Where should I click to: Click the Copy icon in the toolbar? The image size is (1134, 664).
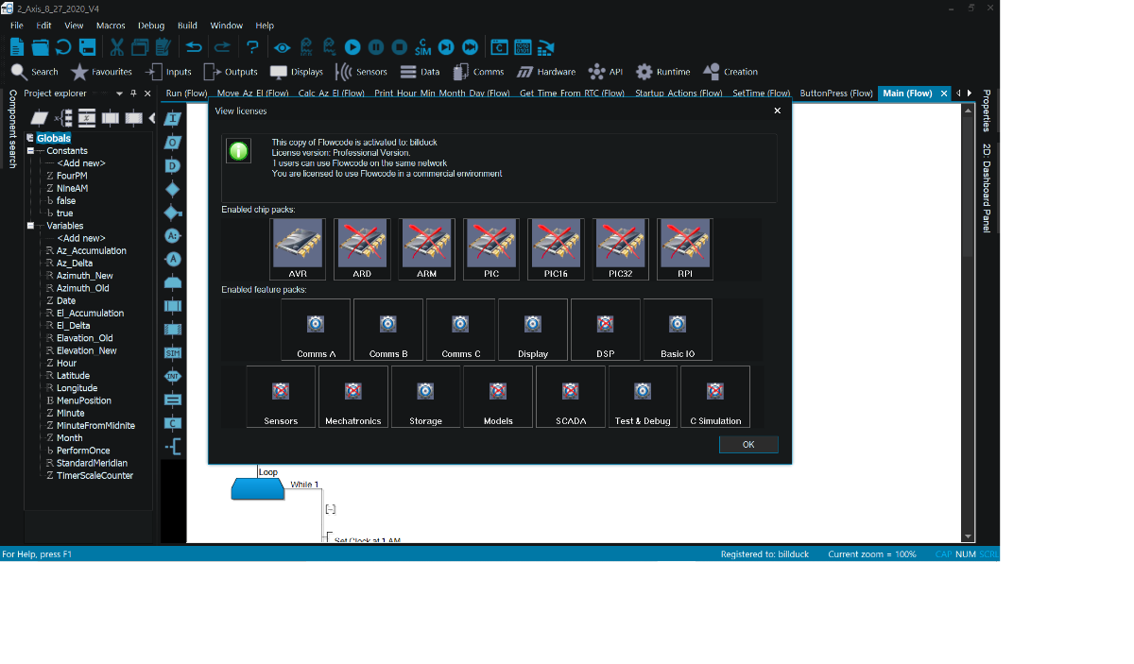click(140, 47)
